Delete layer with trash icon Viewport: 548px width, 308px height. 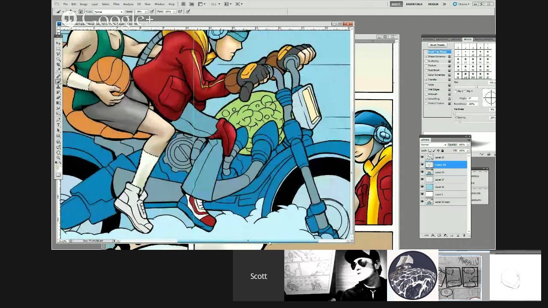[464, 235]
